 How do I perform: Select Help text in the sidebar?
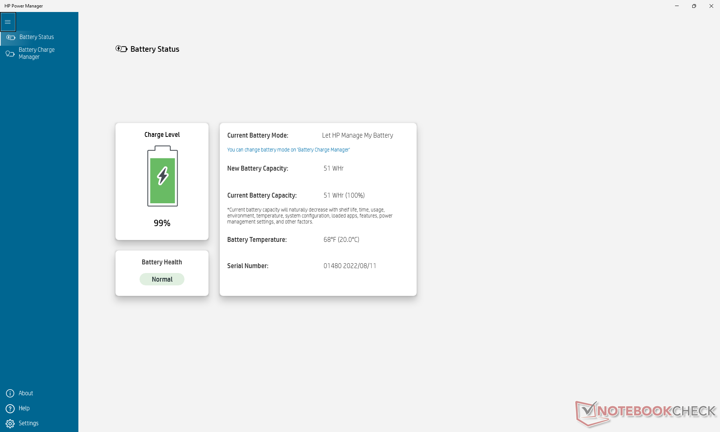click(24, 408)
